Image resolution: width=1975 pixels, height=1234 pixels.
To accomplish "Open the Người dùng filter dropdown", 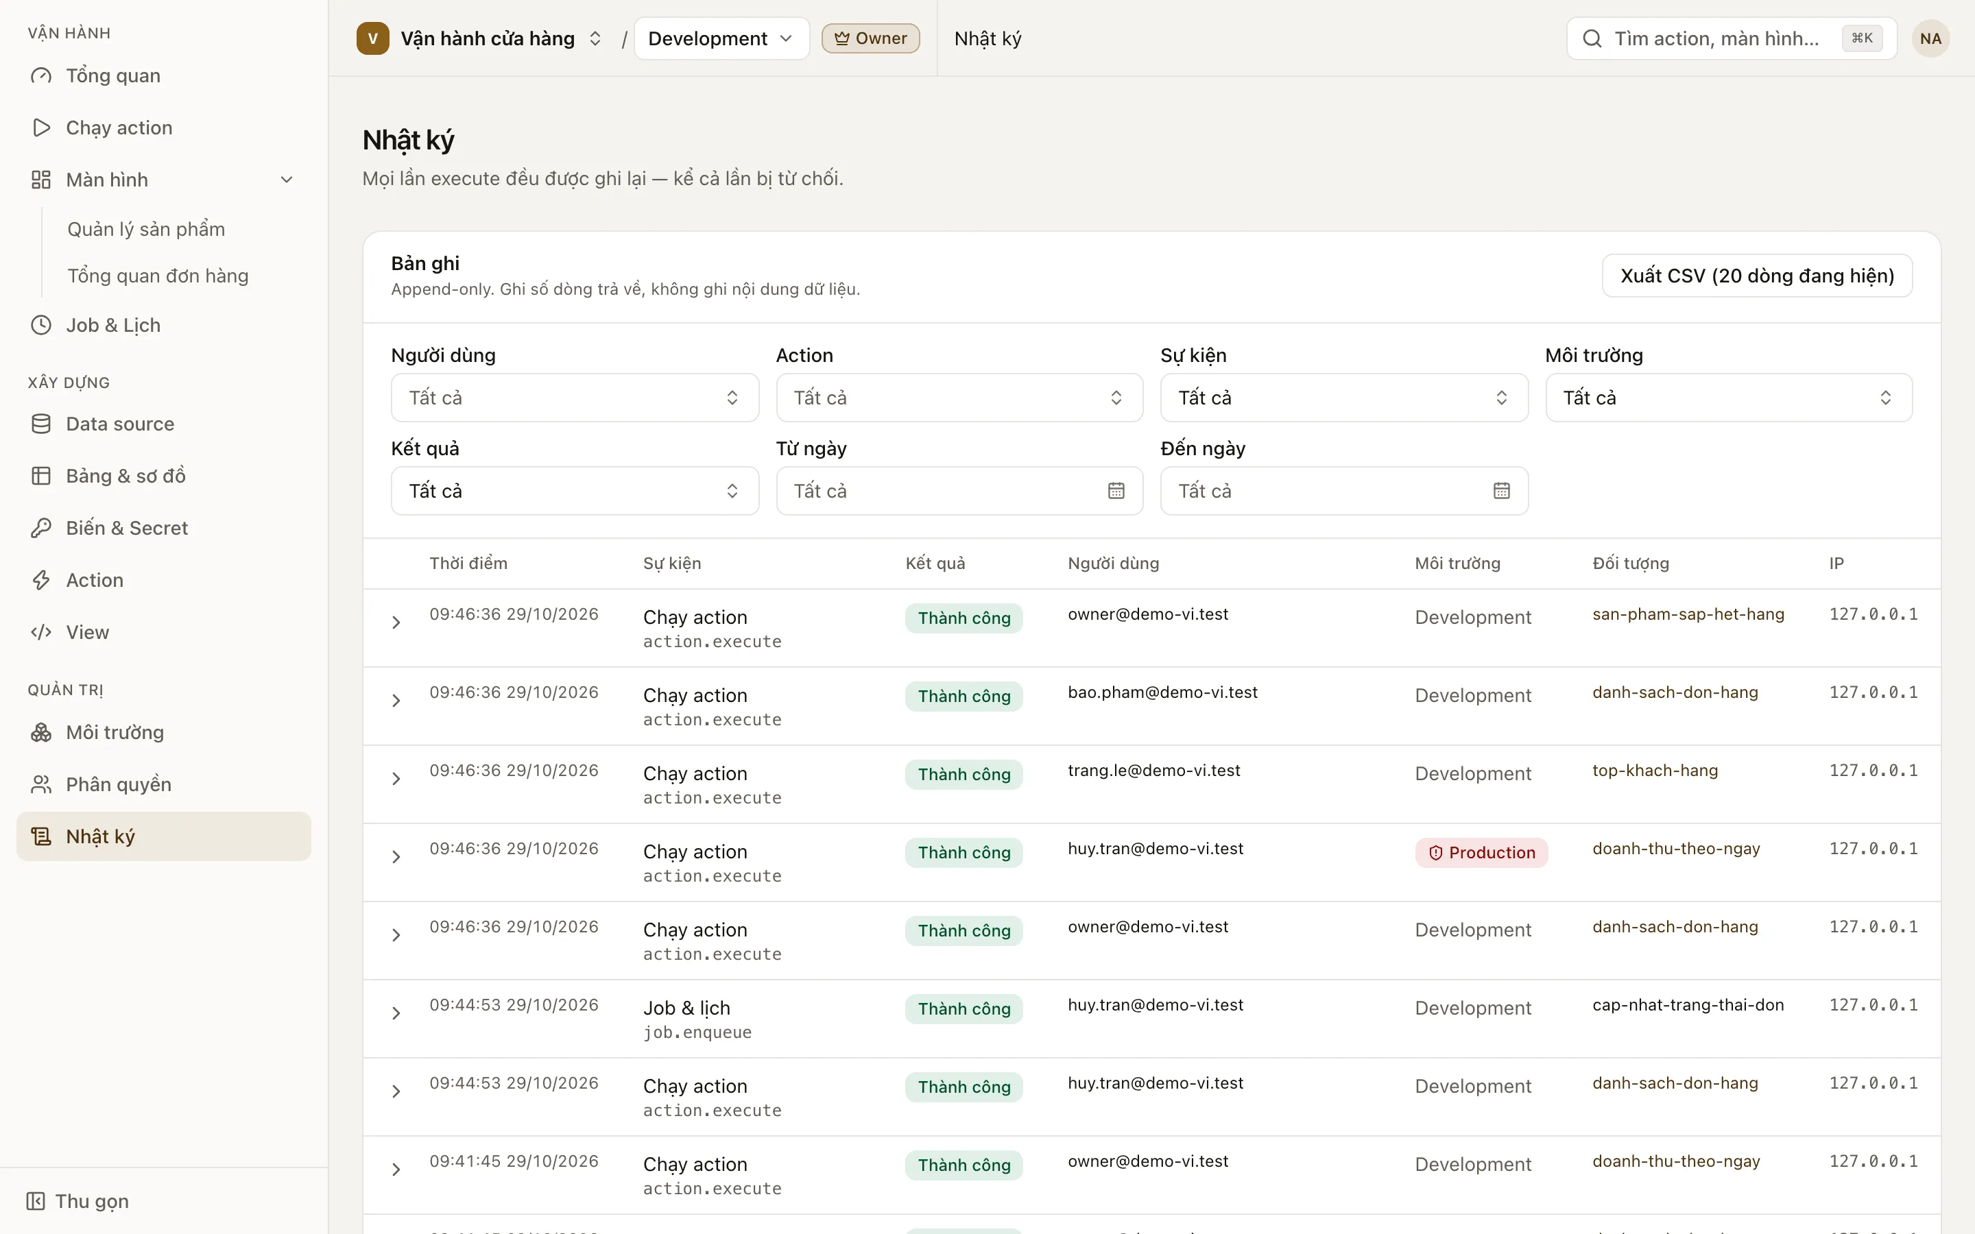I will coord(575,398).
